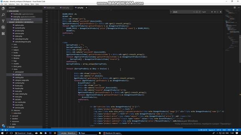Open the Search view in activity bar
Viewport: 241px width, 135px height.
[x=3, y=15]
